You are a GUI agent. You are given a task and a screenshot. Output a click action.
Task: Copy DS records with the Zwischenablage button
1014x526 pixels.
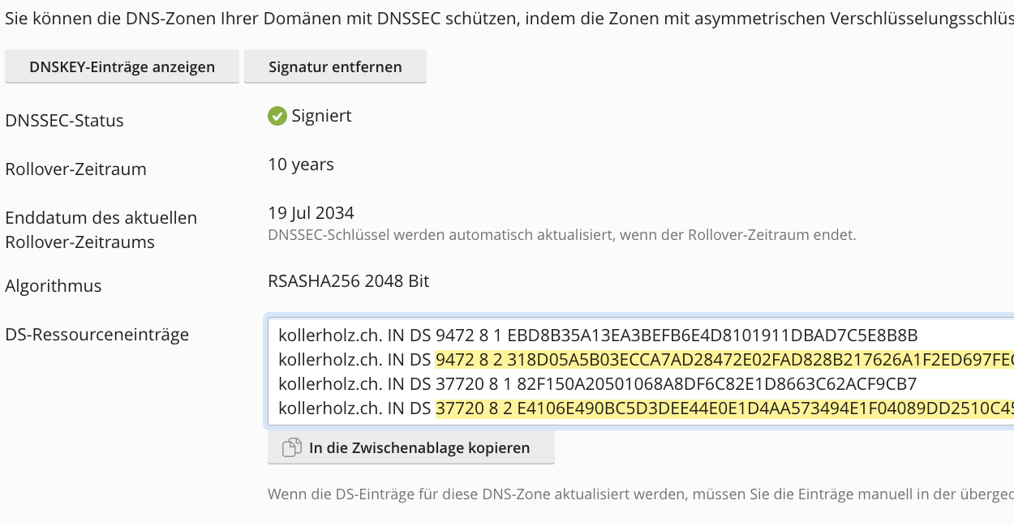click(x=410, y=447)
